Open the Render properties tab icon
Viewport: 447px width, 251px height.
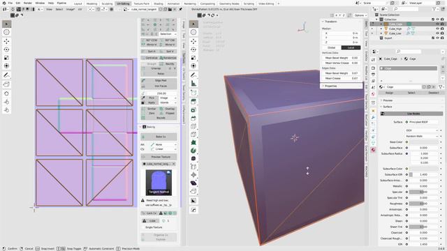click(x=373, y=68)
